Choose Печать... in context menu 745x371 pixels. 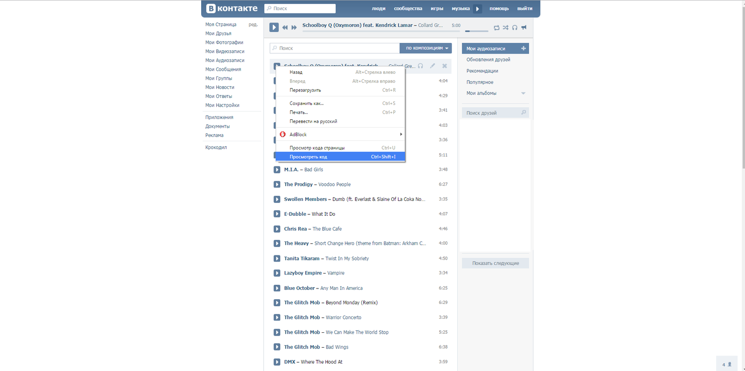pos(340,112)
